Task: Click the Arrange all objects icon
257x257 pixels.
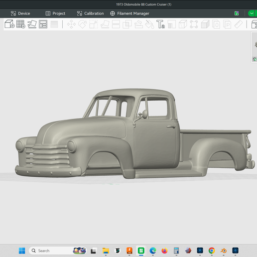Action: 43,24
